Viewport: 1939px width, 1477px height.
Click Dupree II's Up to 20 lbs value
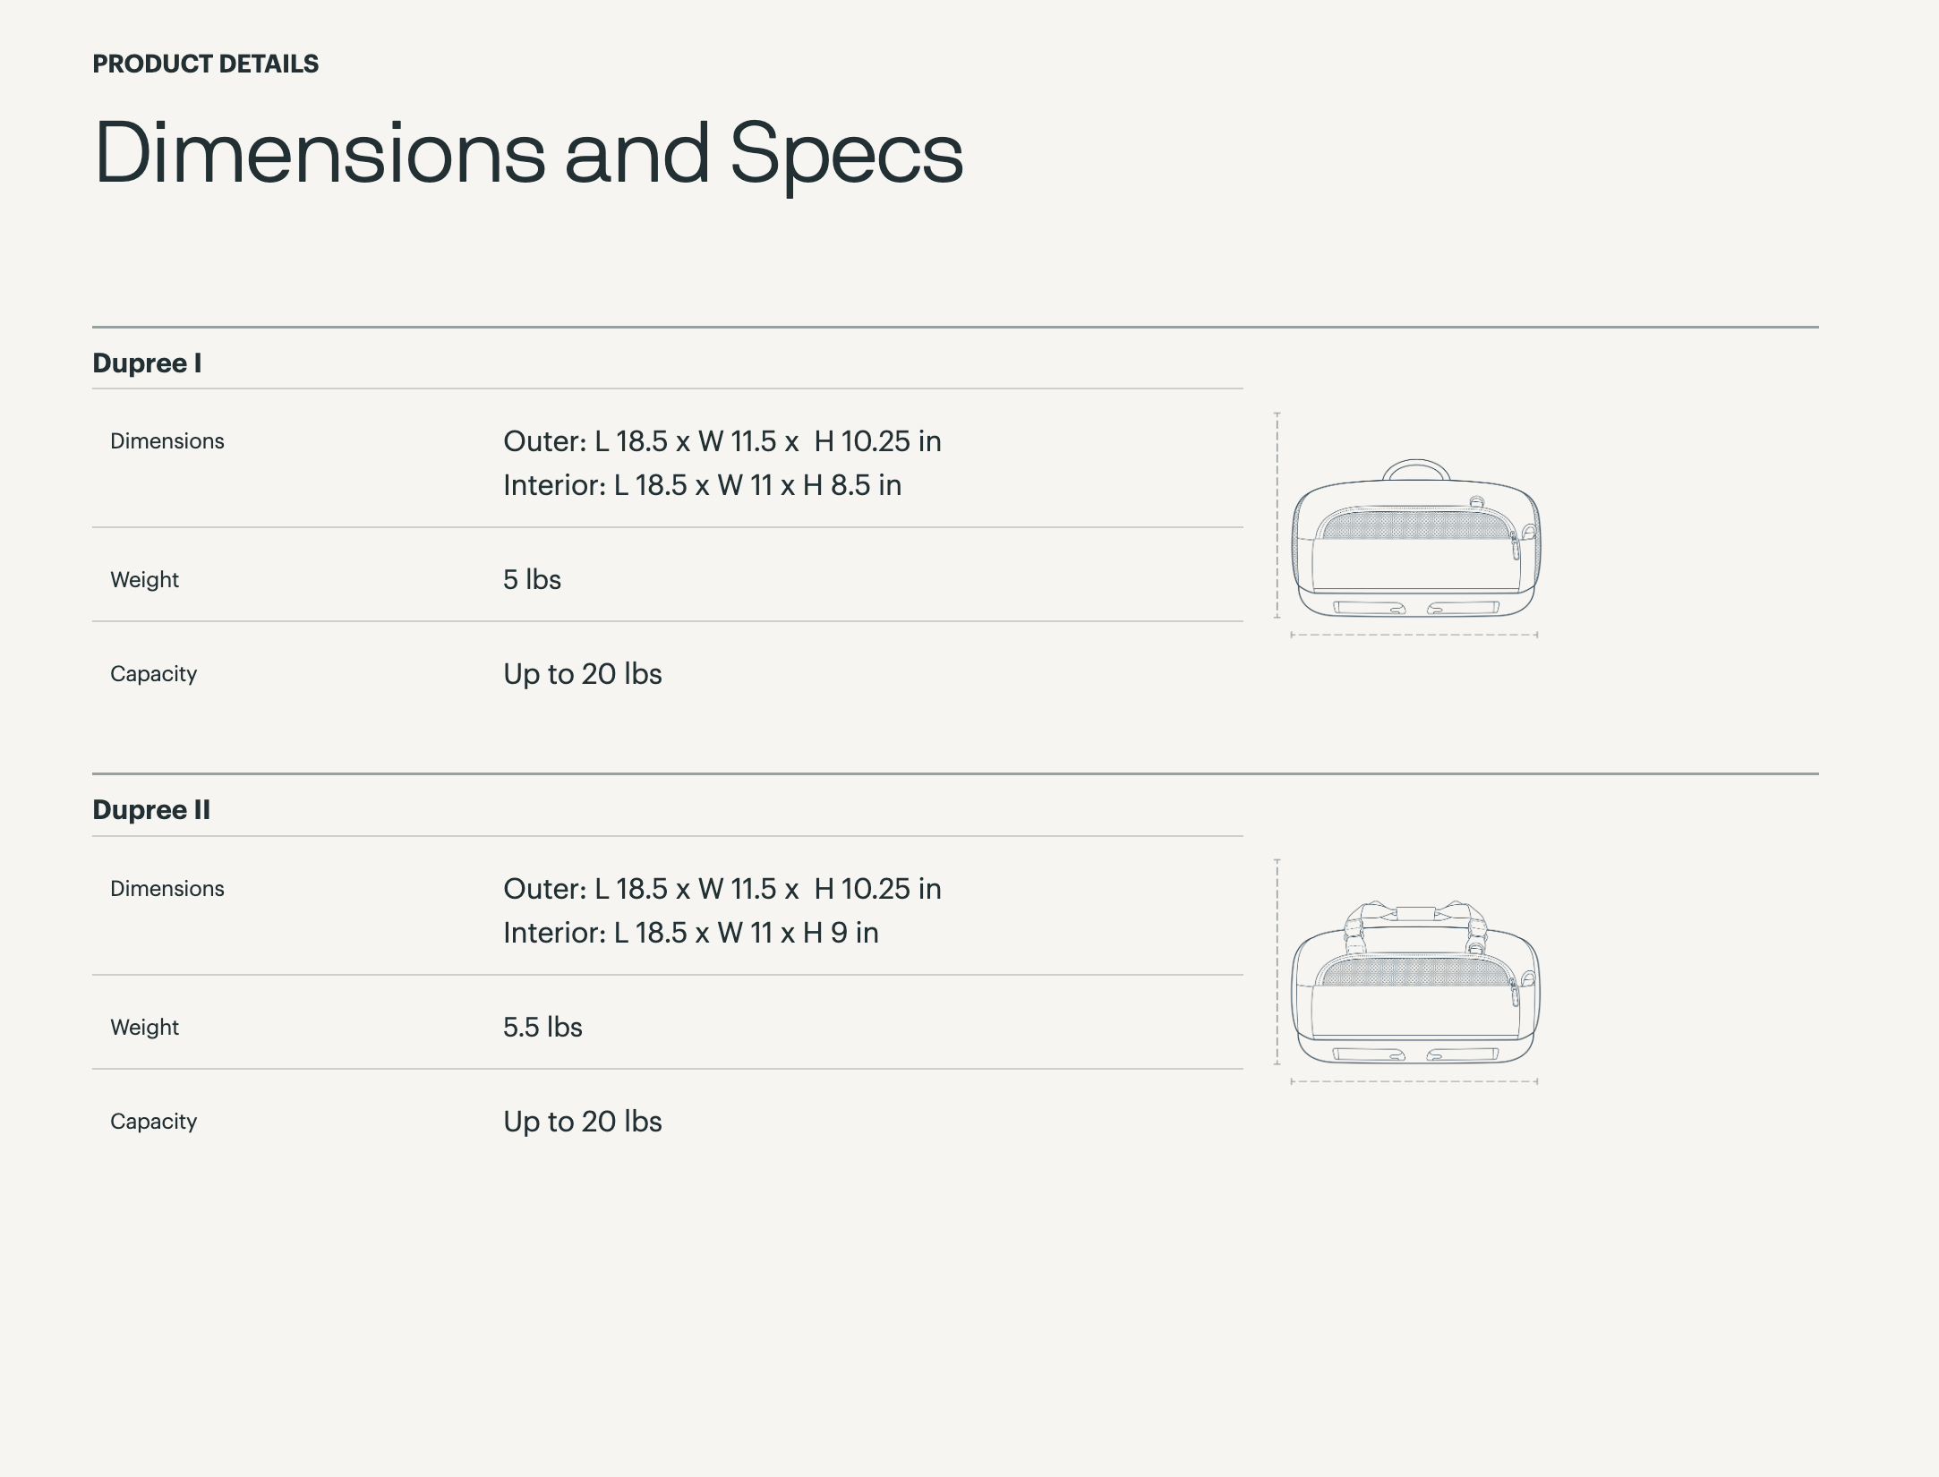coord(582,1122)
